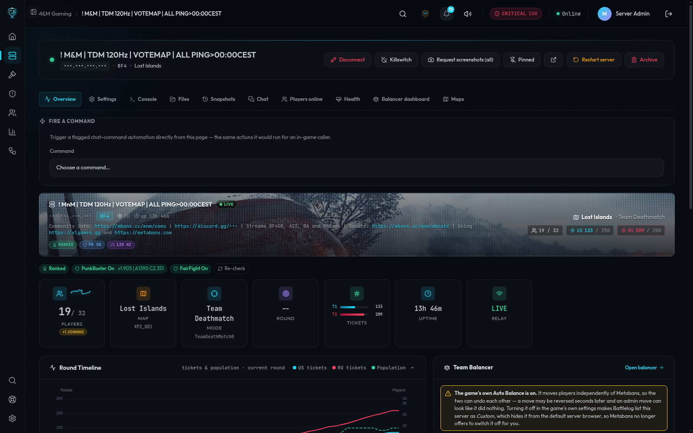Open the Servers section in sidebar
Screen dimensions: 693x433
pyautogui.click(x=12, y=55)
